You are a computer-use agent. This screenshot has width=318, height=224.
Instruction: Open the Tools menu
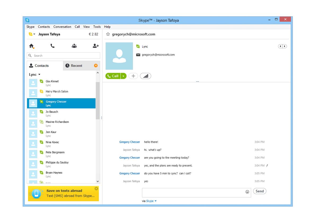pos(97,27)
